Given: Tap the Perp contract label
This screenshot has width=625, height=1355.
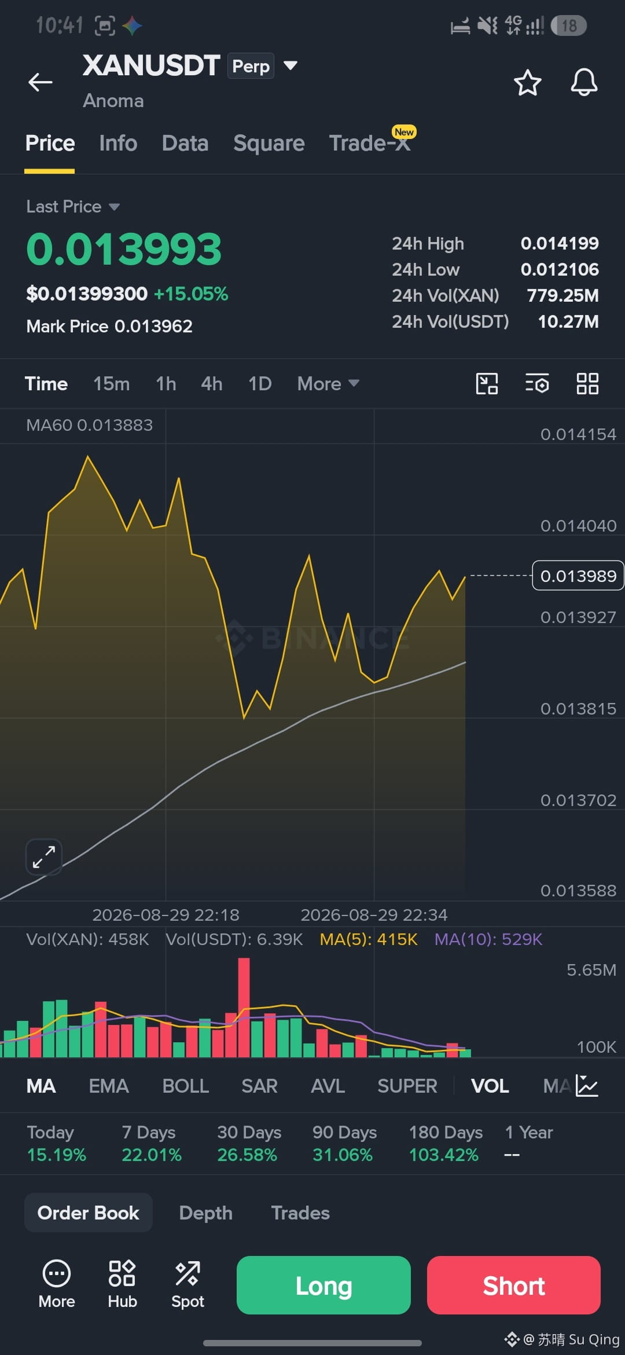Looking at the screenshot, I should point(251,66).
